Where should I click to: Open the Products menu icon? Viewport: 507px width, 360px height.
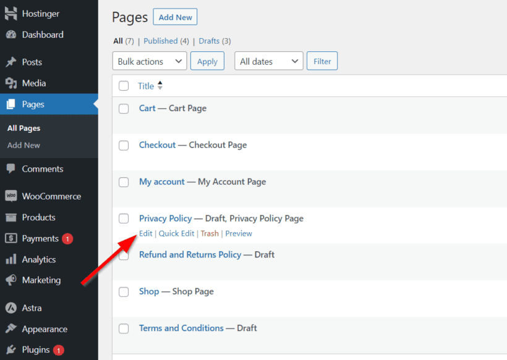point(12,217)
